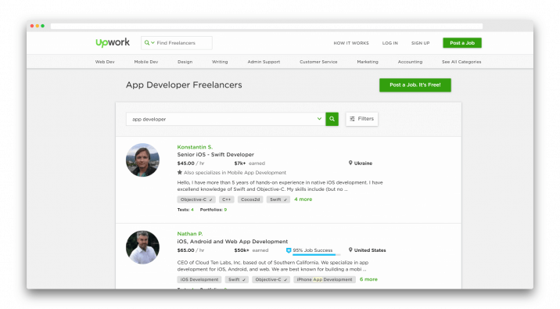The width and height of the screenshot is (560, 309).
Task: Click the $50k+ earned text
Action: [251, 250]
